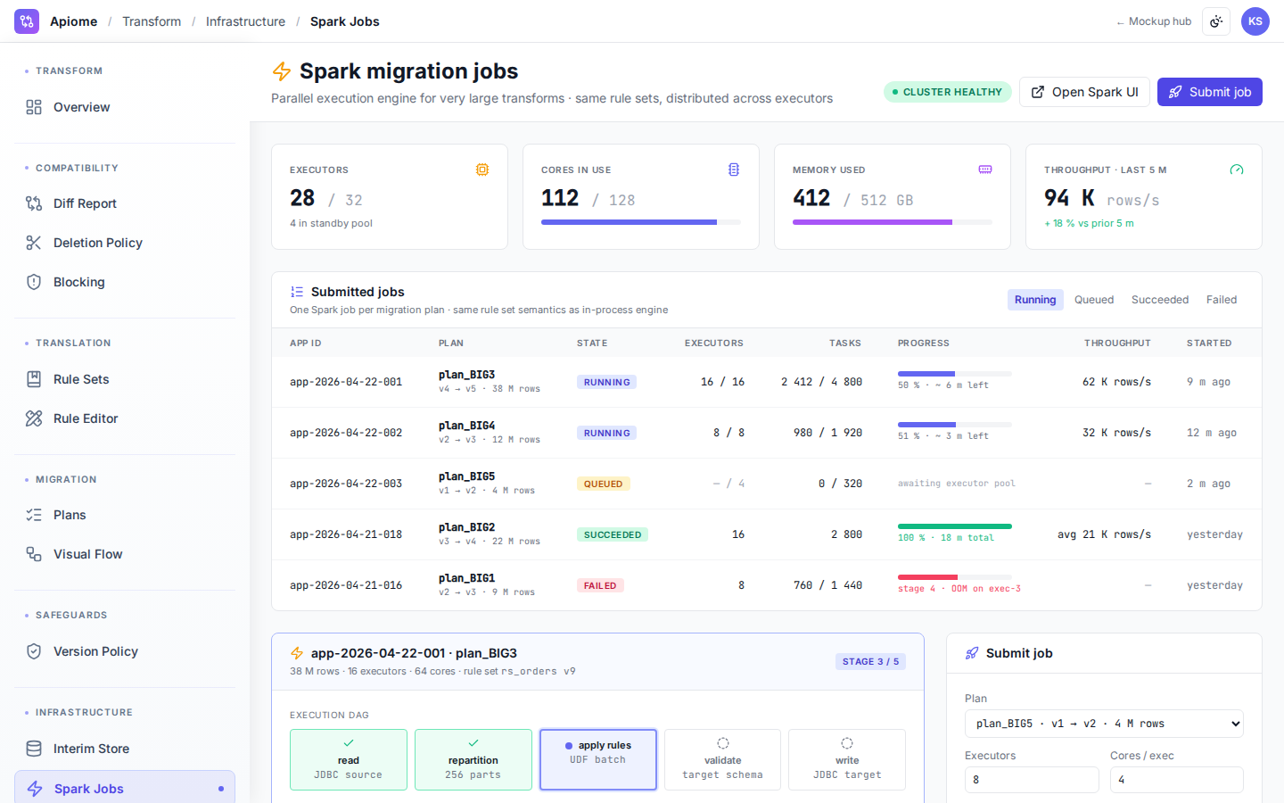This screenshot has height=803, width=1284.
Task: Click the Spark Jobs sidebar label
Action: [x=89, y=789]
